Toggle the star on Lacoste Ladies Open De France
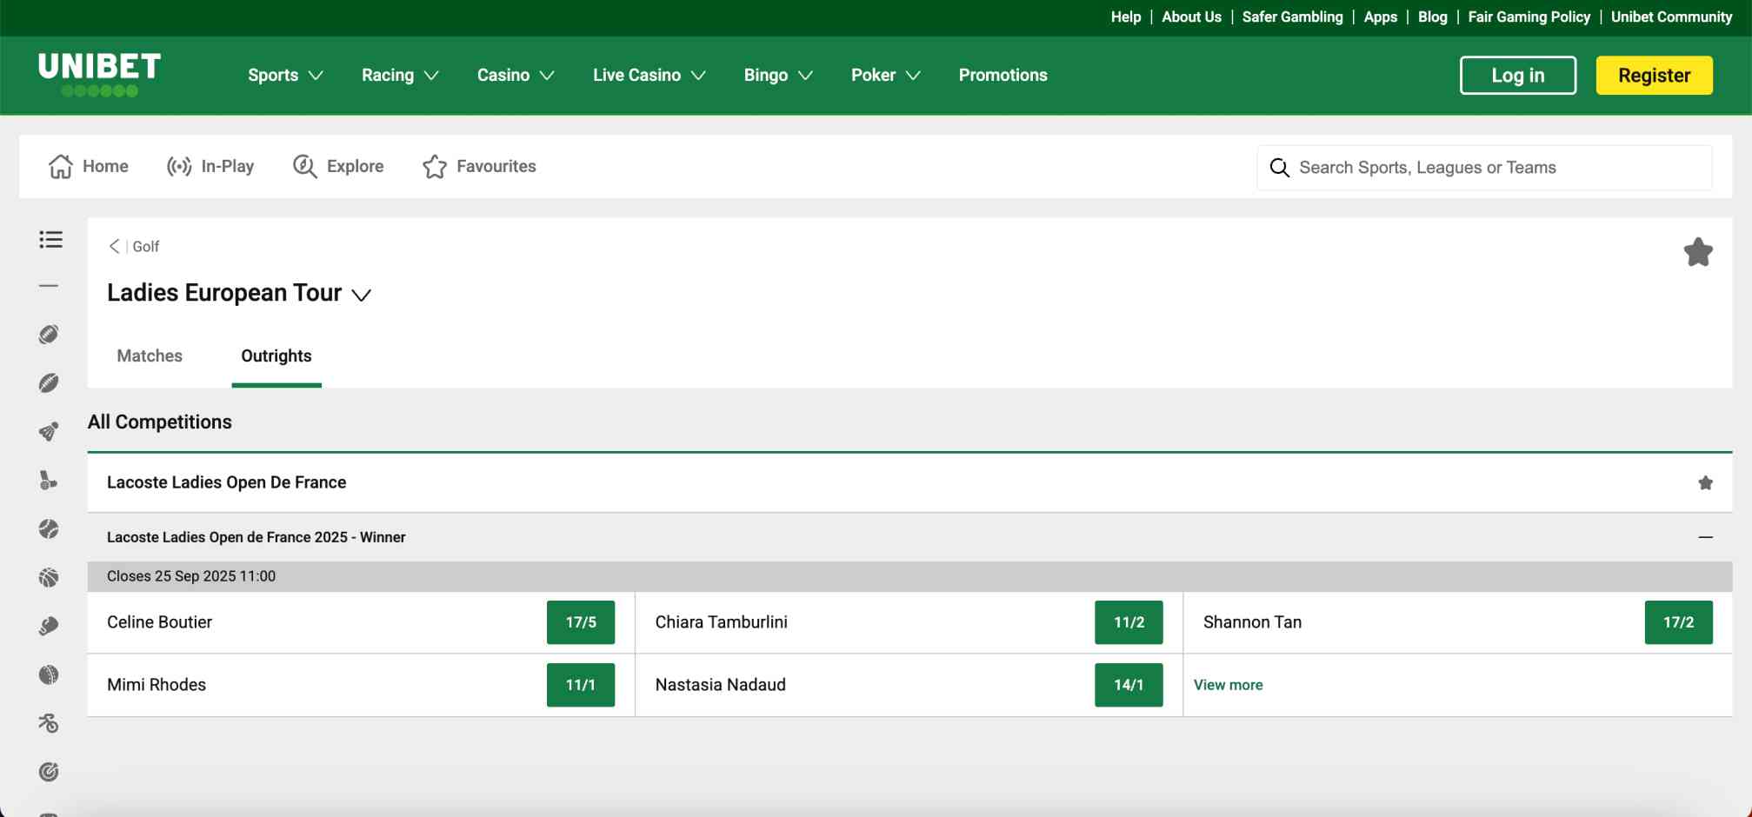Image resolution: width=1752 pixels, height=817 pixels. click(1705, 482)
